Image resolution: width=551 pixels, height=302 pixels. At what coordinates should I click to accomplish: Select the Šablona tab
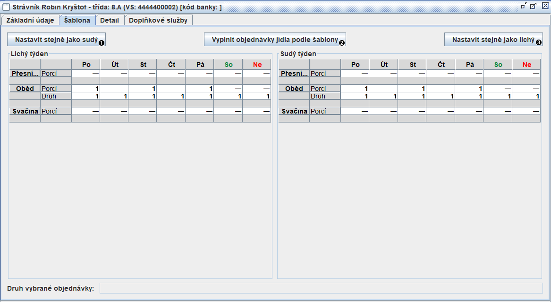coord(77,20)
